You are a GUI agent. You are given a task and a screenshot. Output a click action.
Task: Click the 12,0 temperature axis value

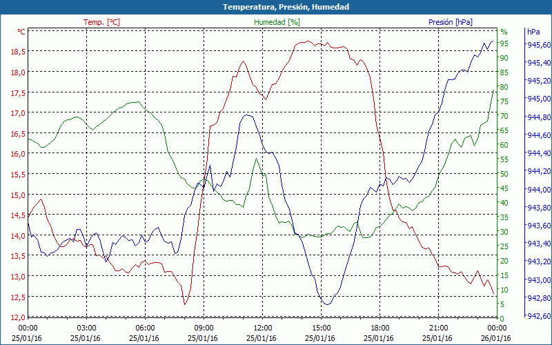click(x=18, y=317)
